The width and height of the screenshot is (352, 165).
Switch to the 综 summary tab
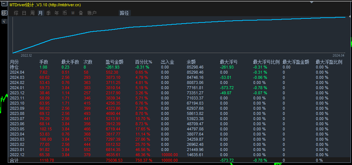pos(16,13)
